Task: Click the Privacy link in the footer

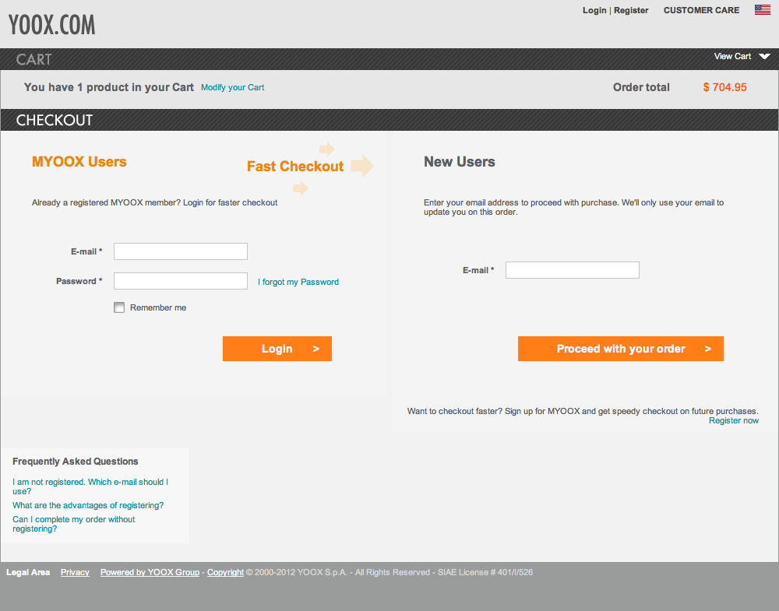Action: [x=75, y=572]
